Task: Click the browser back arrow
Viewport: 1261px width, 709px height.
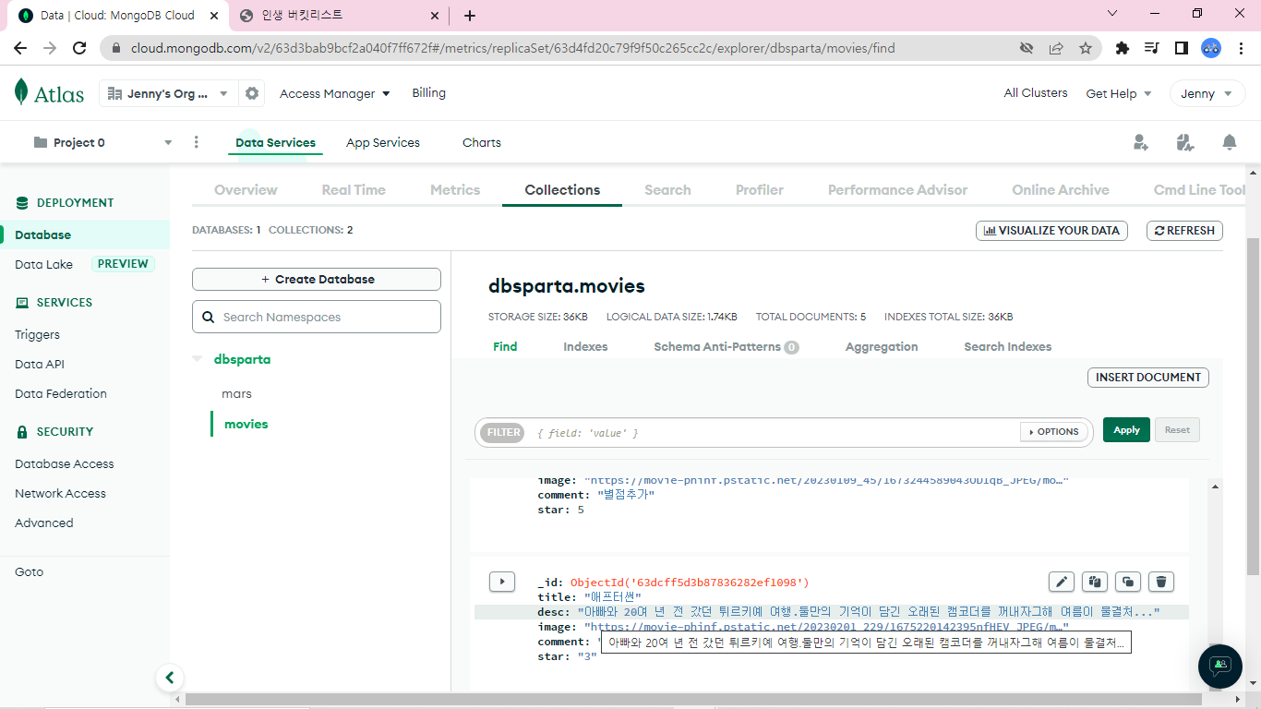Action: pyautogui.click(x=20, y=48)
